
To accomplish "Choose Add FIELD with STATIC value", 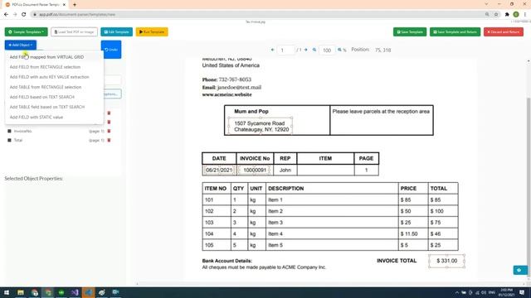I will 37,118.
